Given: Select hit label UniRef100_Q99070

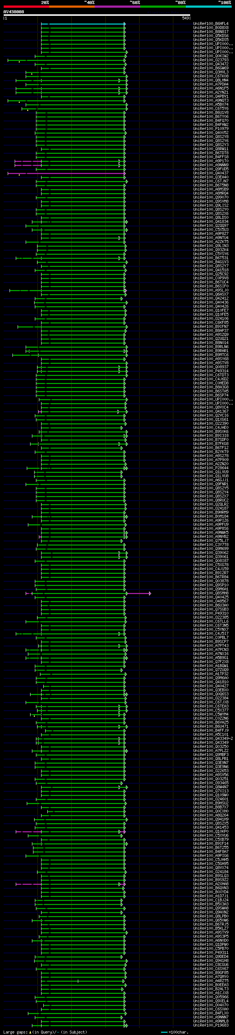Looking at the screenshot, I should [211, 197].
